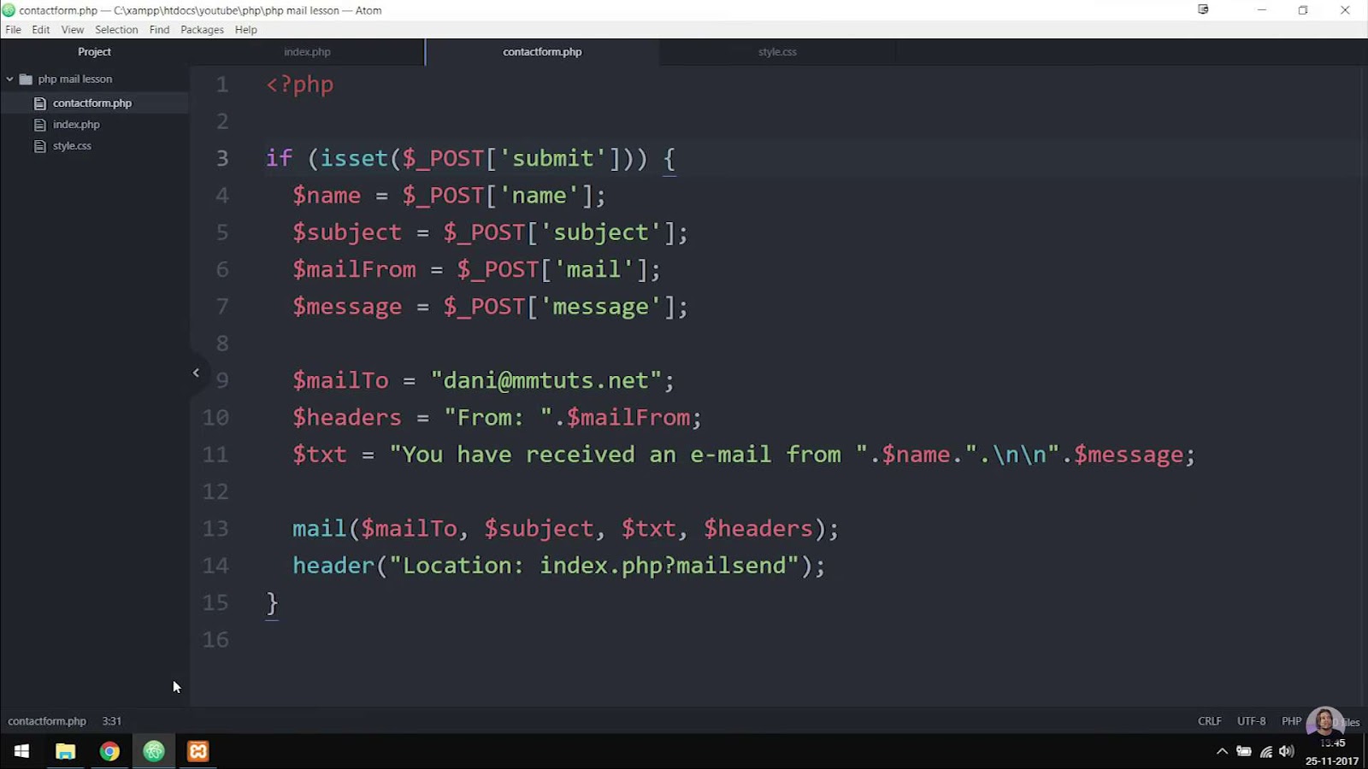This screenshot has width=1368, height=769.
Task: Open the PHP grammar selector in status bar
Action: (x=1291, y=720)
